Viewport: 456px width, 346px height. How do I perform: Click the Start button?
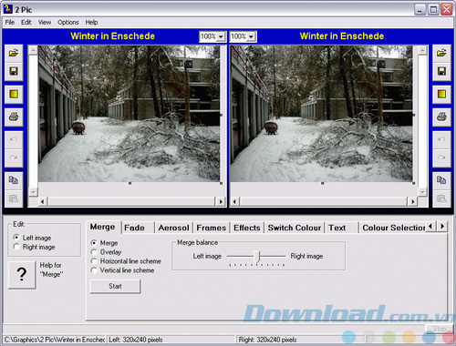coord(115,286)
